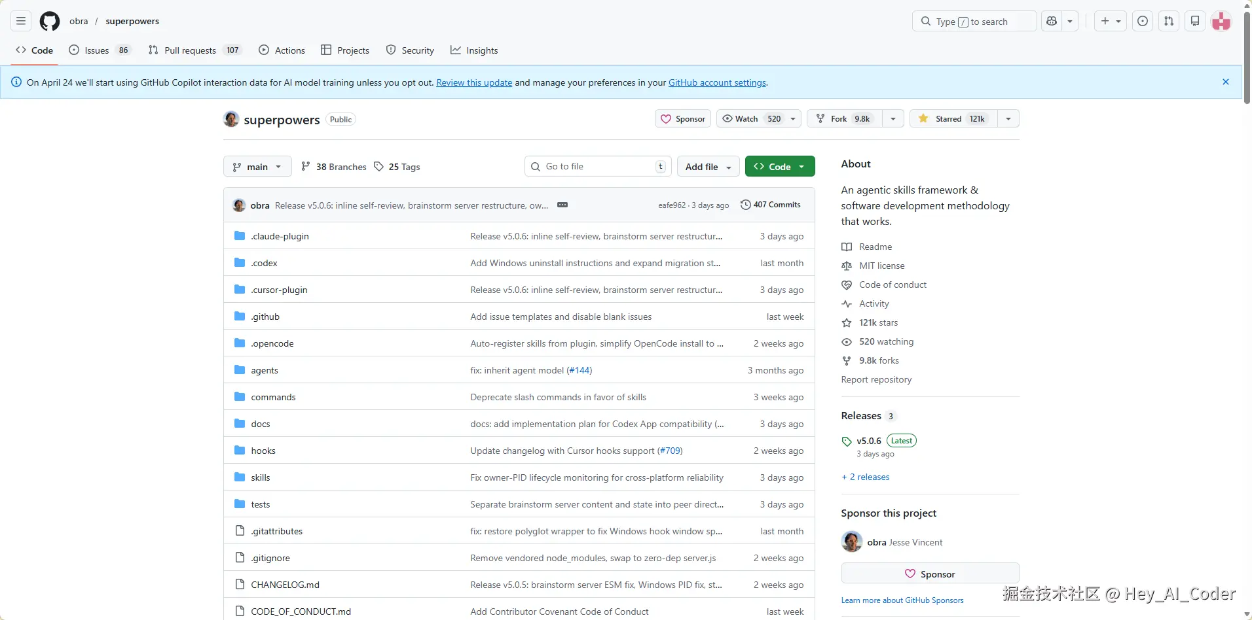Toggle Watch for this repository
This screenshot has height=620, width=1252.
click(751, 118)
